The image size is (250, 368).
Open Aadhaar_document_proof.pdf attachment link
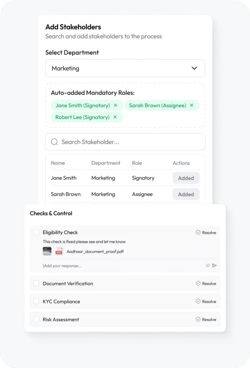pyautogui.click(x=95, y=252)
